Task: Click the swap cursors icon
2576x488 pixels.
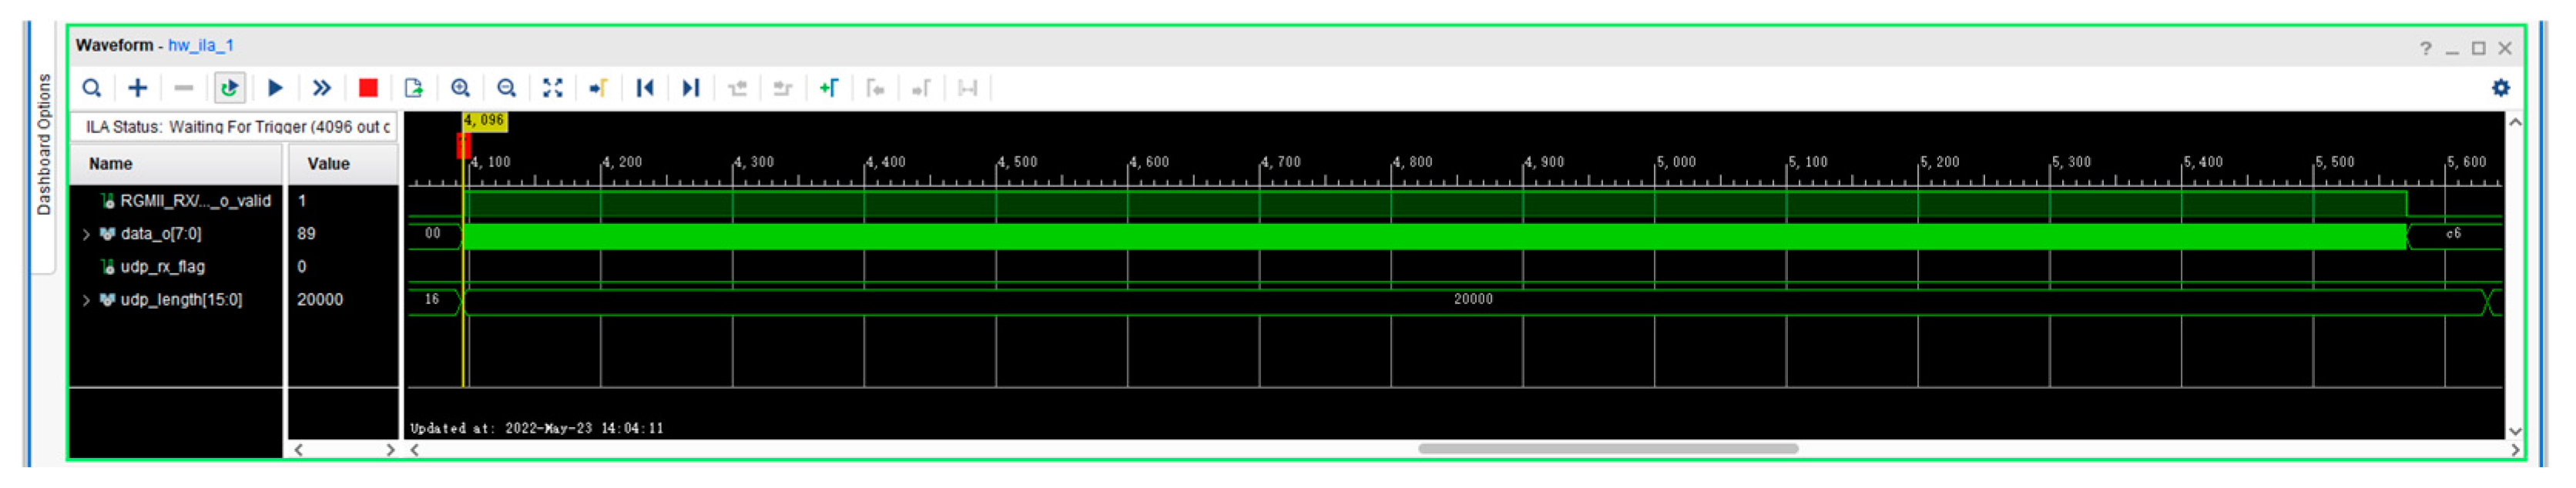Action: [x=968, y=88]
